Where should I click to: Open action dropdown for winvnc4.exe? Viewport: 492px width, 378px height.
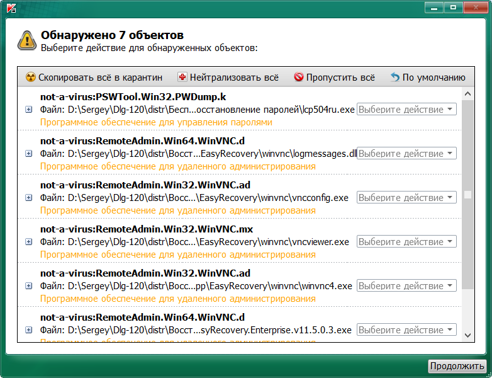tap(406, 285)
